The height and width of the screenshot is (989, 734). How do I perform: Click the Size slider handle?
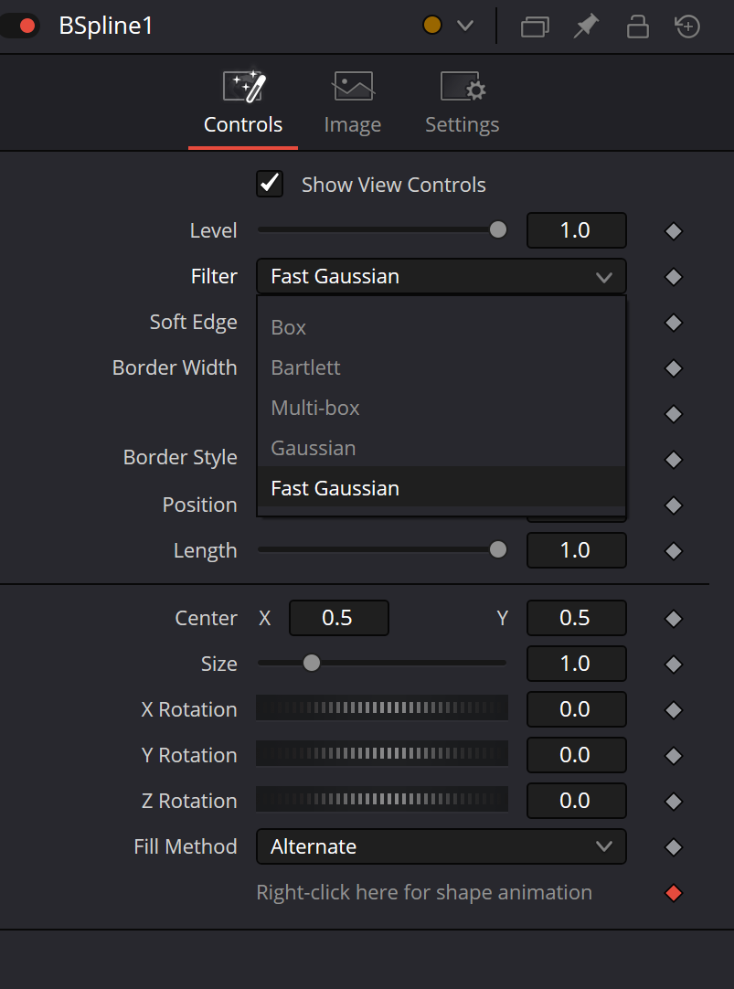312,663
